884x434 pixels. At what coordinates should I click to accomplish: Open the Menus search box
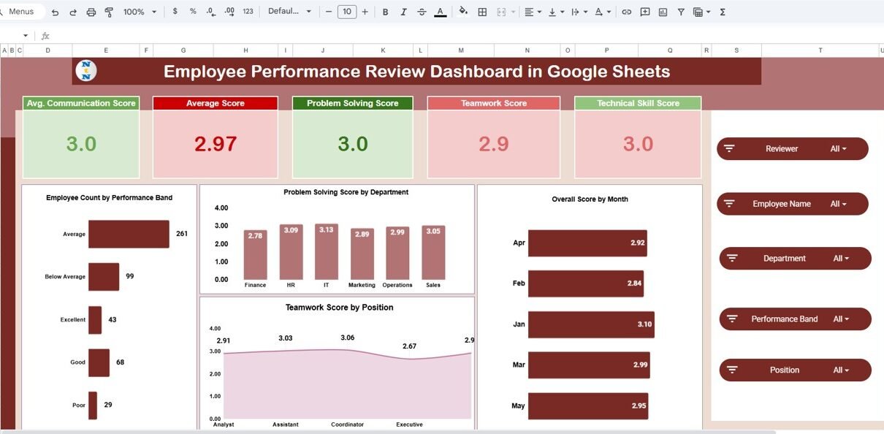tap(22, 12)
